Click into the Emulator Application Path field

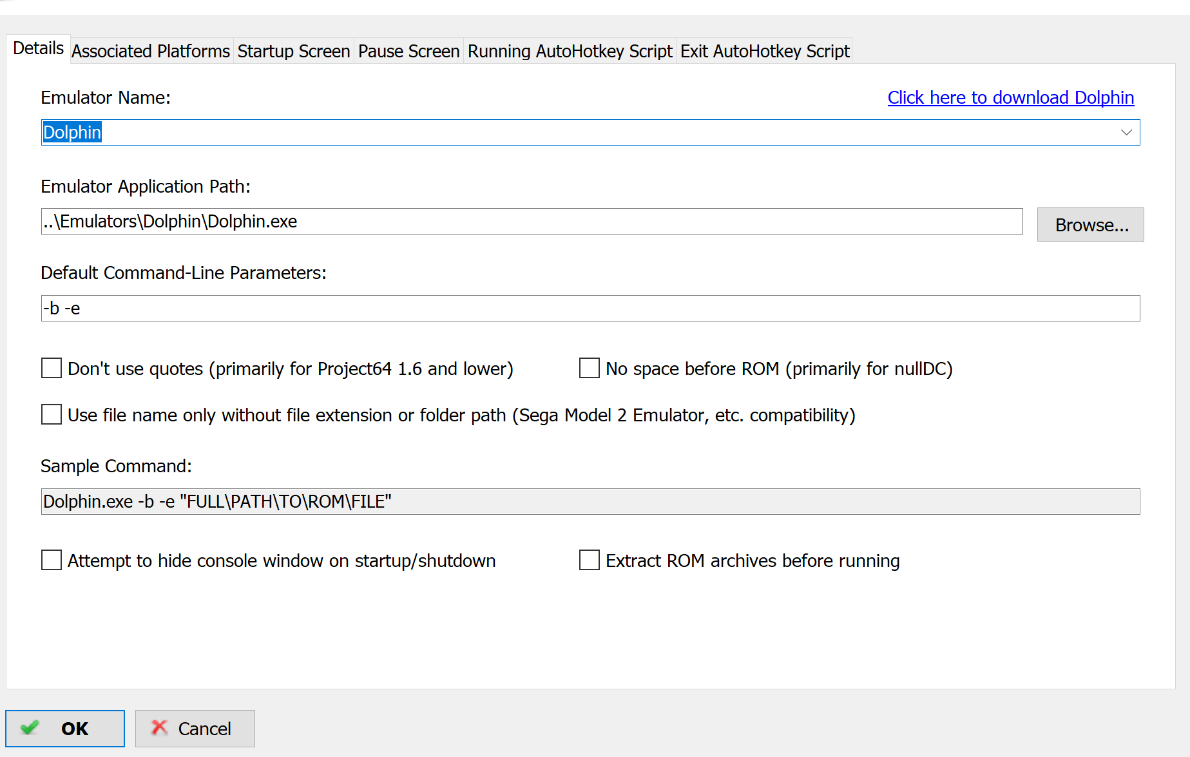tap(532, 222)
